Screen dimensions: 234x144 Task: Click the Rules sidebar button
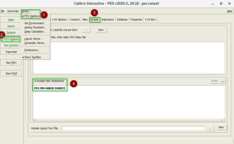coord(11,20)
